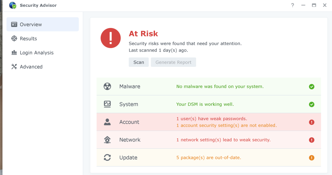The width and height of the screenshot is (332, 175).
Task: Click the Account user icon
Action: [x=107, y=122]
